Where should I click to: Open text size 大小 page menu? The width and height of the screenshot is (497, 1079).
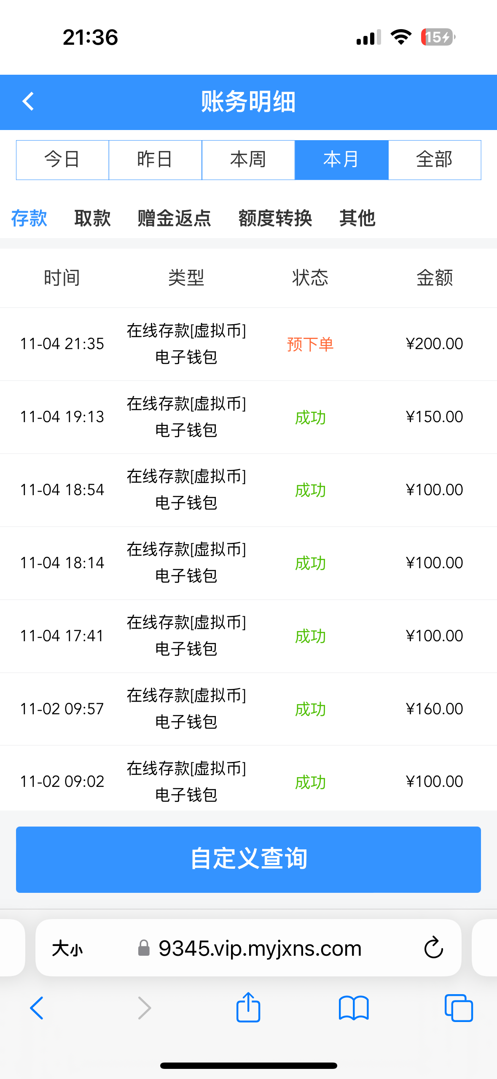pyautogui.click(x=67, y=948)
